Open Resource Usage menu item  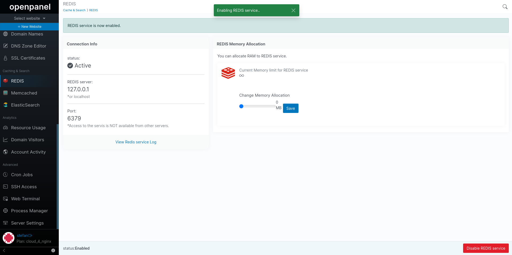click(28, 128)
